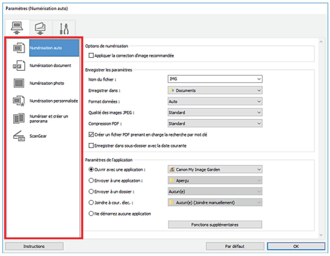Image resolution: width=330 pixels, height=256 pixels.
Task: Click the ScanGear scanner icon
Action: [x=19, y=136]
